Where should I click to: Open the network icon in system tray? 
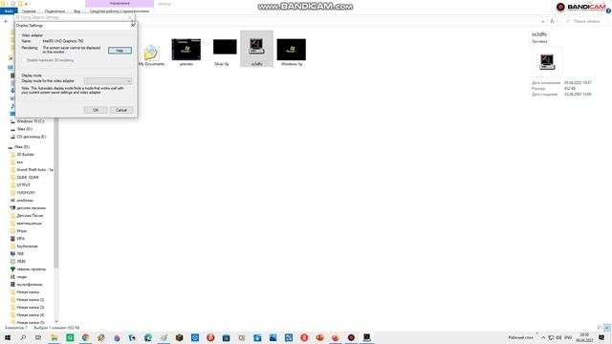click(x=551, y=337)
